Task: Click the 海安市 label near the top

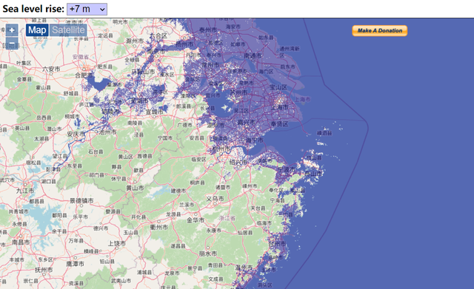Action: point(233,27)
